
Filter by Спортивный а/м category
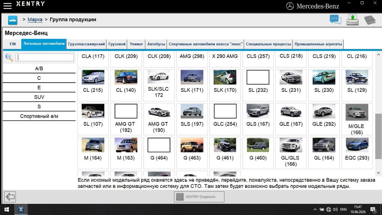39,116
